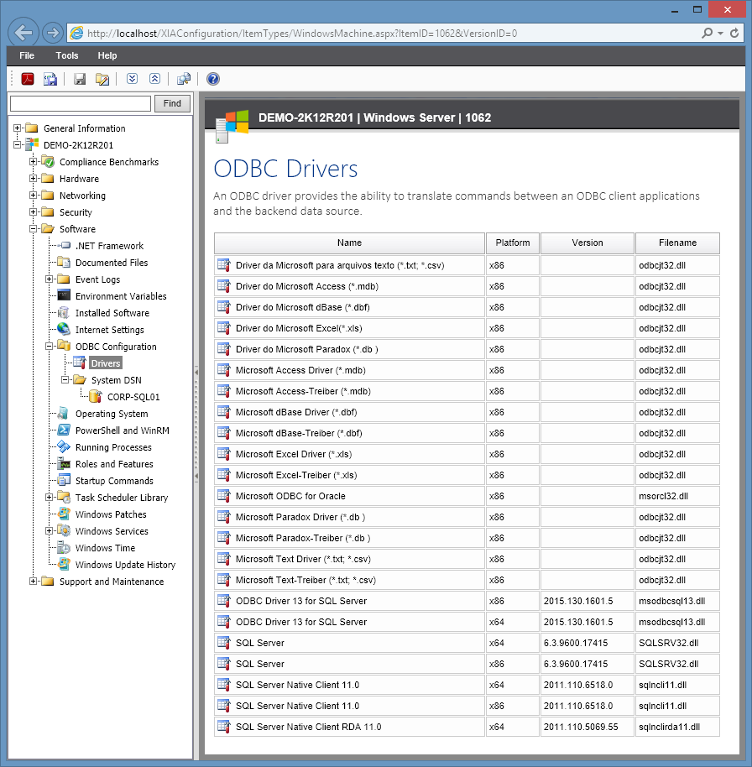Expand the Task Scheduler Library node
Screen dimensions: 752x767
point(49,497)
